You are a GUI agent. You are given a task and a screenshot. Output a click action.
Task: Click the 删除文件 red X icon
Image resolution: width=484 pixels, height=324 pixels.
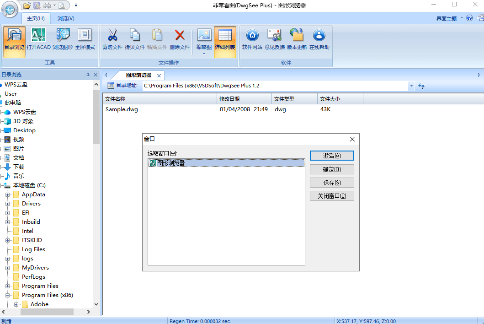[179, 39]
